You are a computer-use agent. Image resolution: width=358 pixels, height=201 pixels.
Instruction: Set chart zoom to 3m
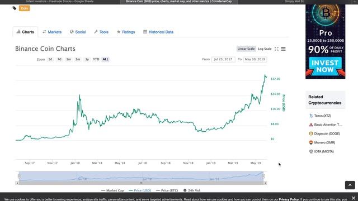(78, 59)
